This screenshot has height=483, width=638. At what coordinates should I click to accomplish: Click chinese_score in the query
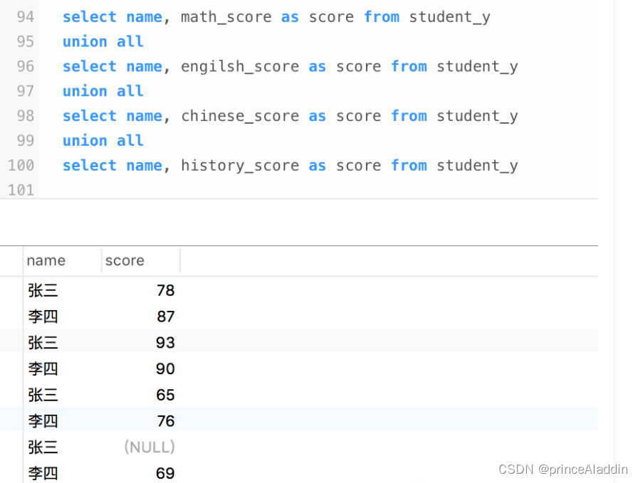pos(240,116)
